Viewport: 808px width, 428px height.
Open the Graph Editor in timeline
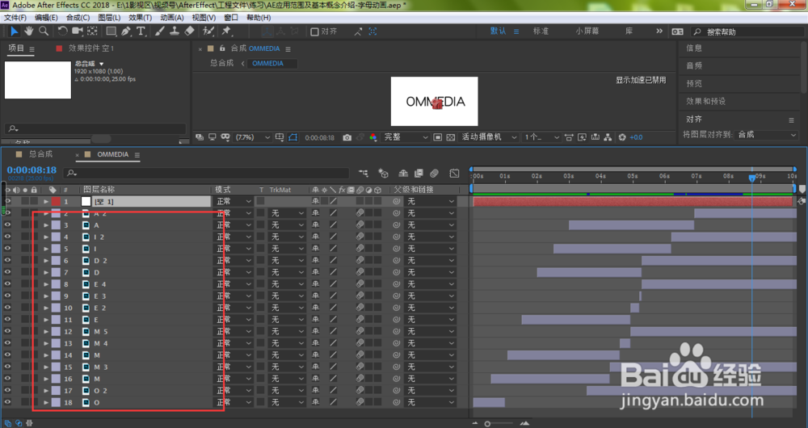(454, 174)
